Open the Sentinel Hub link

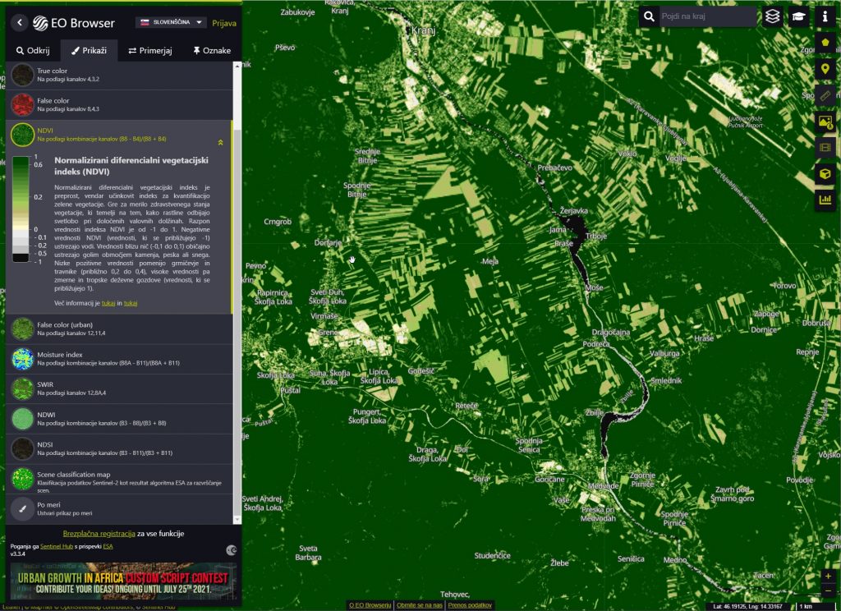(57, 547)
